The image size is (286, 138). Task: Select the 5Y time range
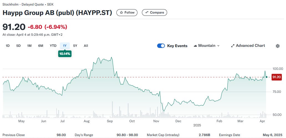(x=75, y=46)
